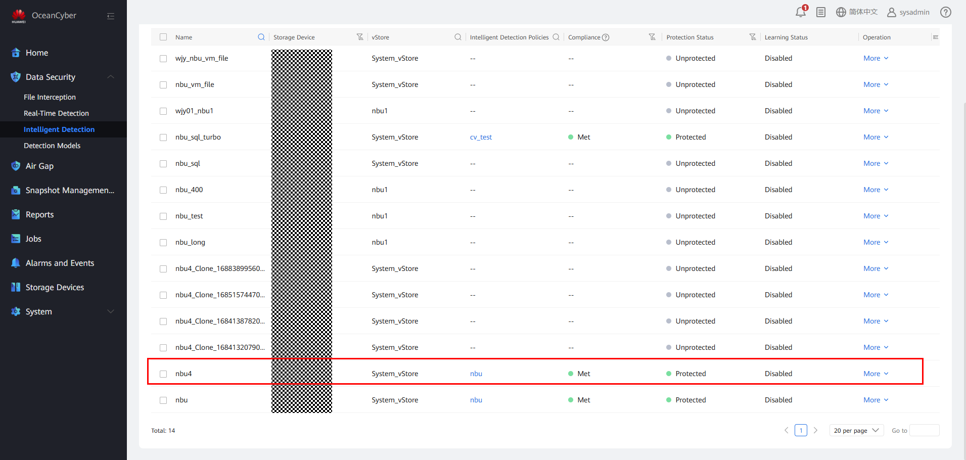
Task: Toggle the select-all header checkbox
Action: pos(163,37)
